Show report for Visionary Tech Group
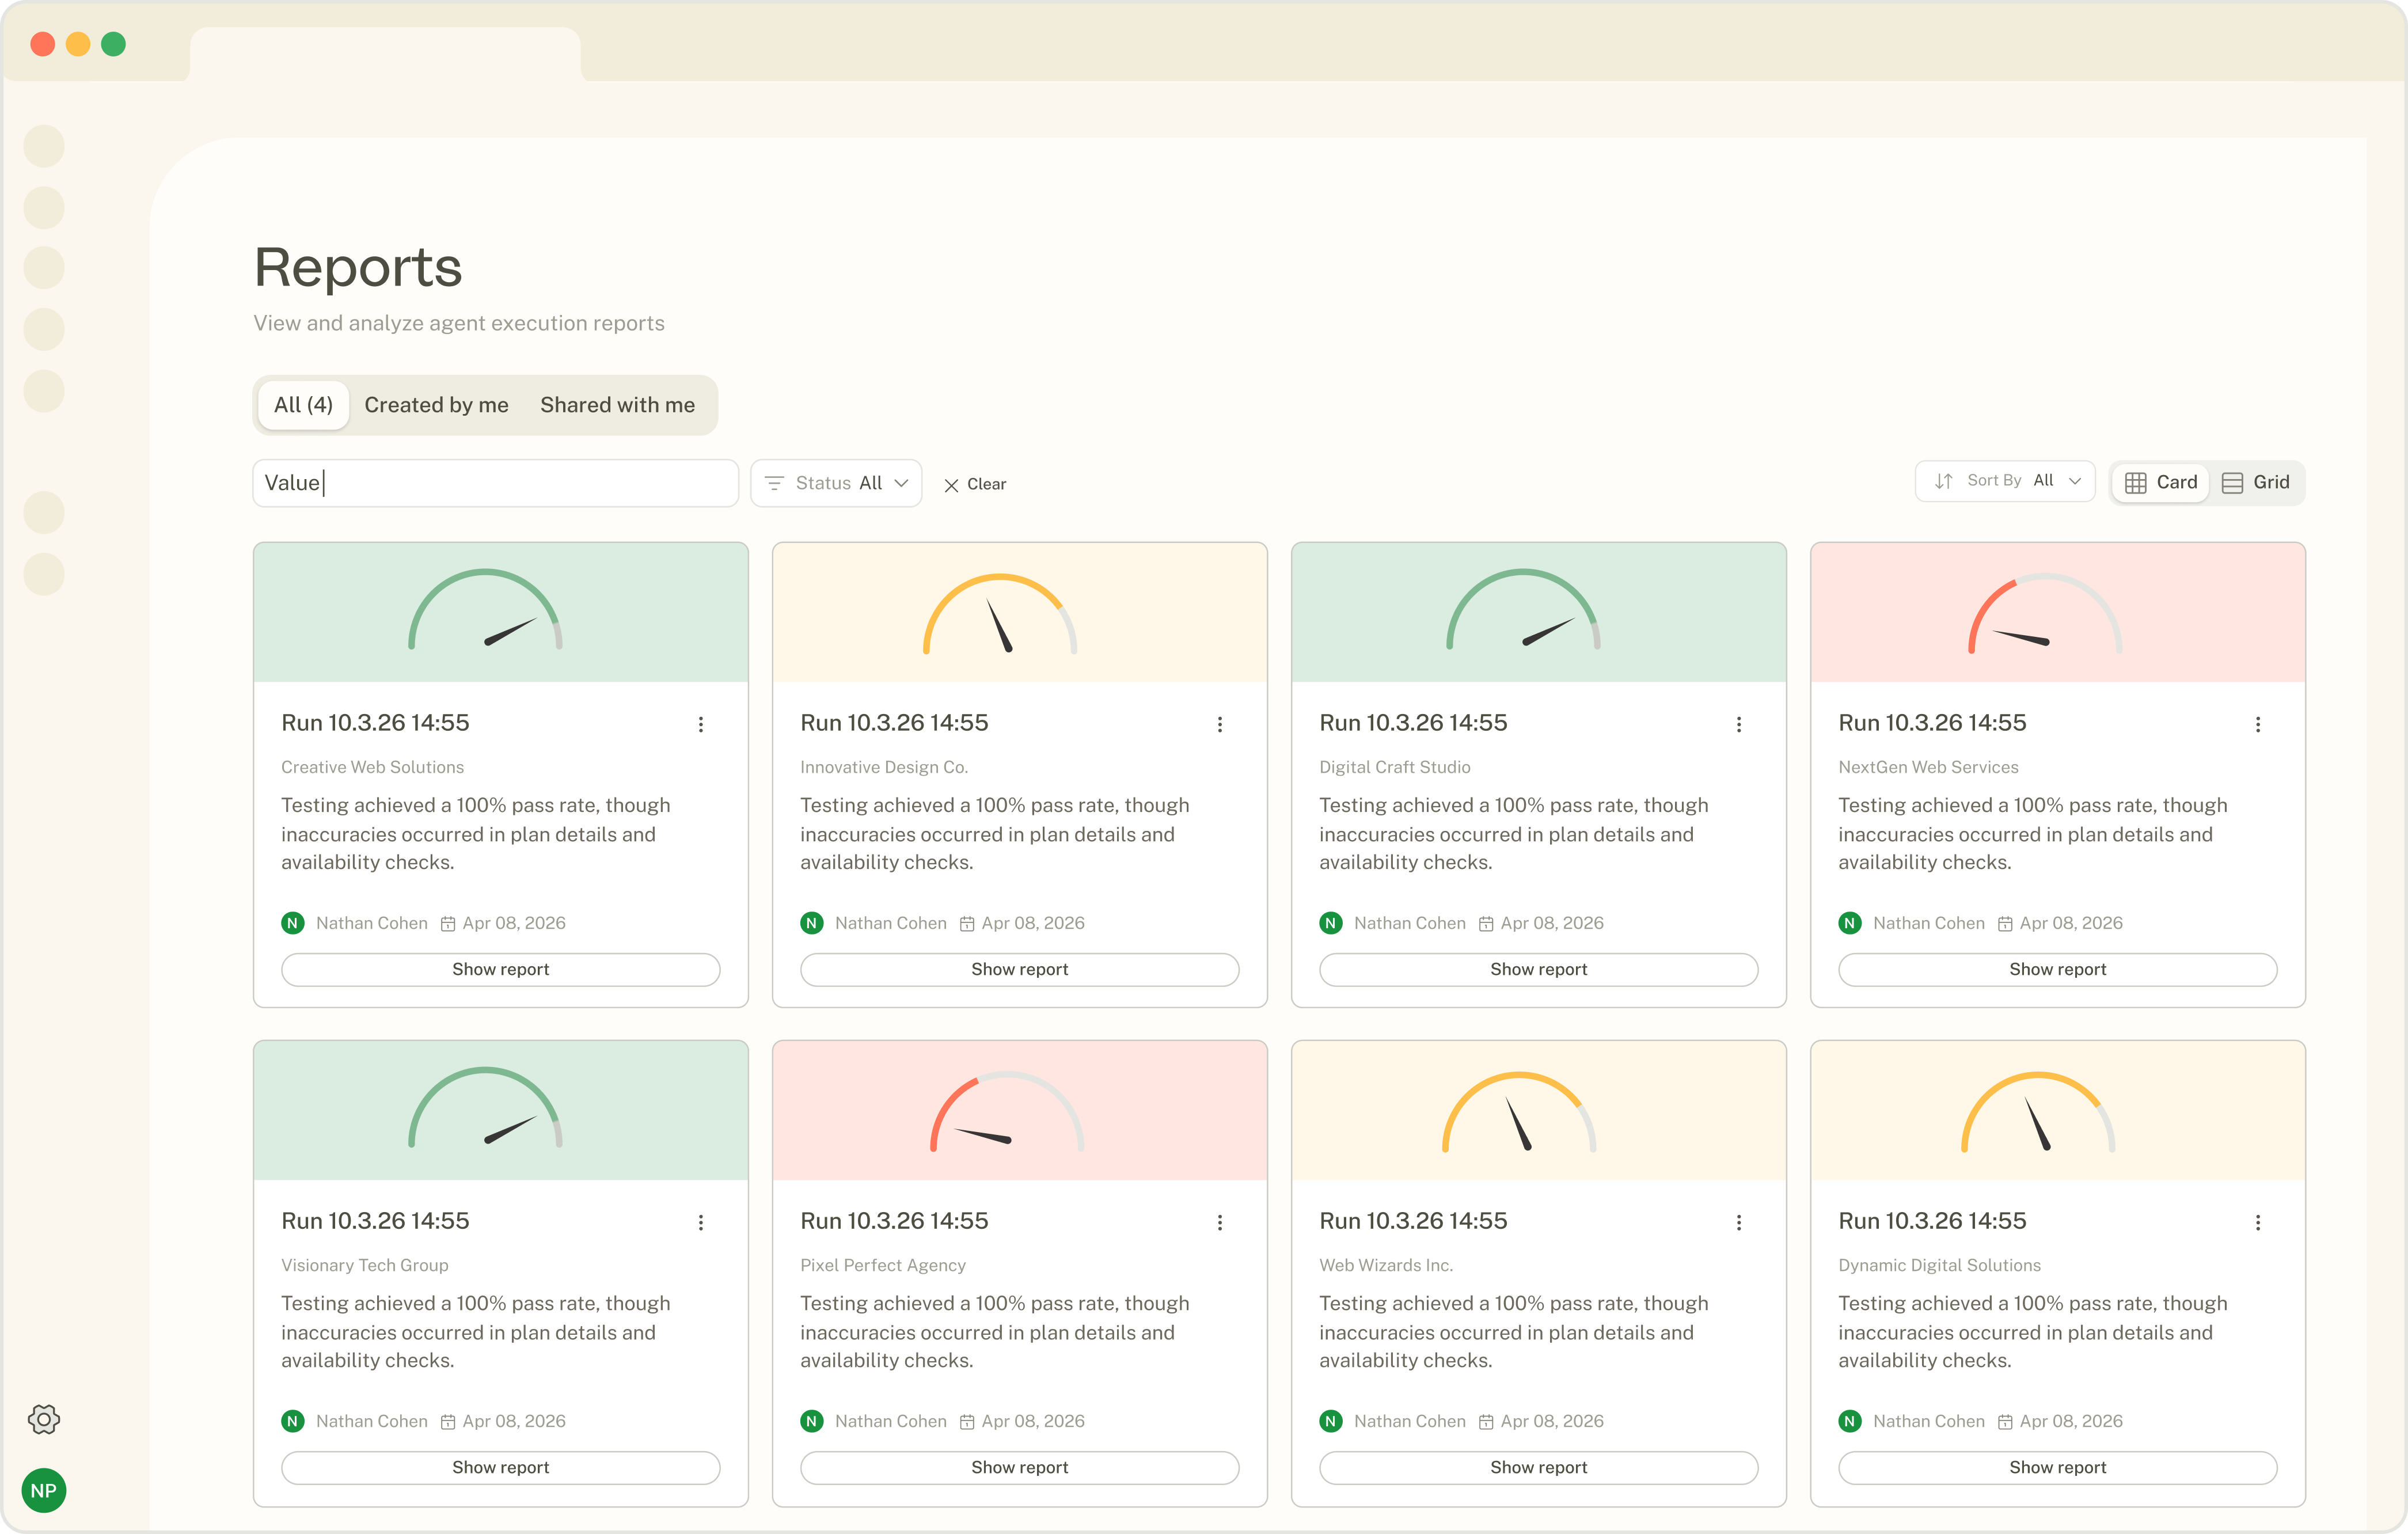The image size is (2408, 1534). point(501,1467)
